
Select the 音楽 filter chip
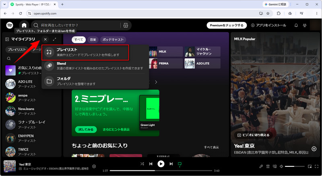point(93,40)
